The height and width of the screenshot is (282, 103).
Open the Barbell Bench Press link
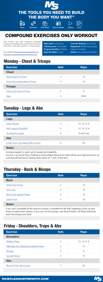tap(16, 77)
